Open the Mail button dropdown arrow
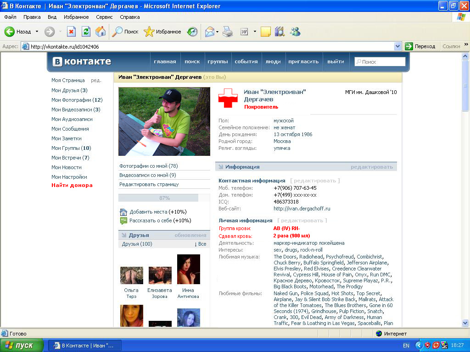 click(217, 32)
